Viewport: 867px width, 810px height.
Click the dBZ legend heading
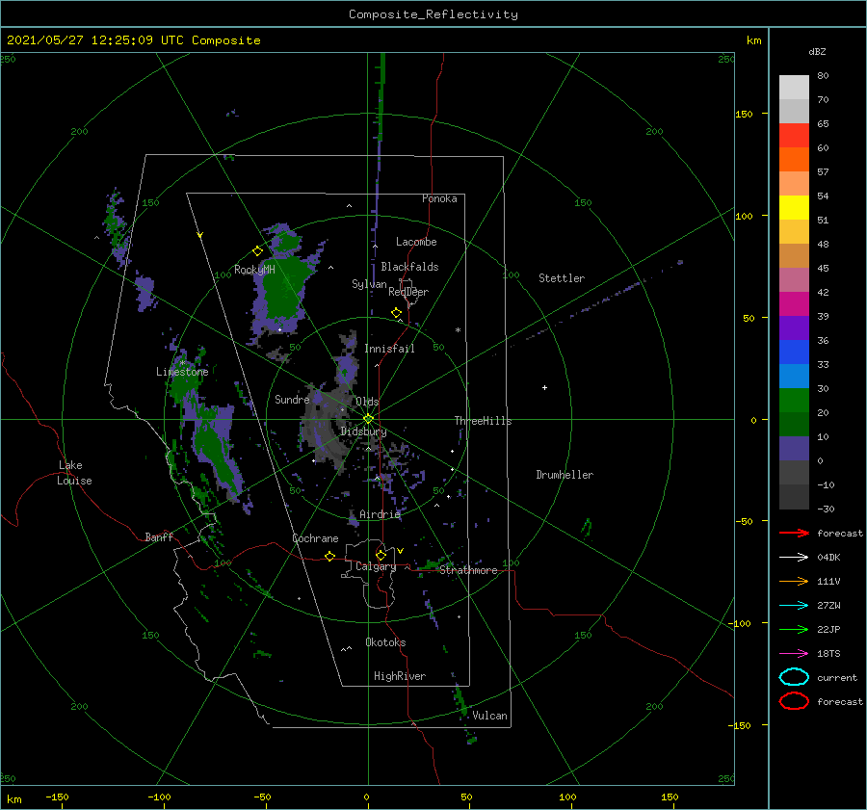click(x=817, y=52)
